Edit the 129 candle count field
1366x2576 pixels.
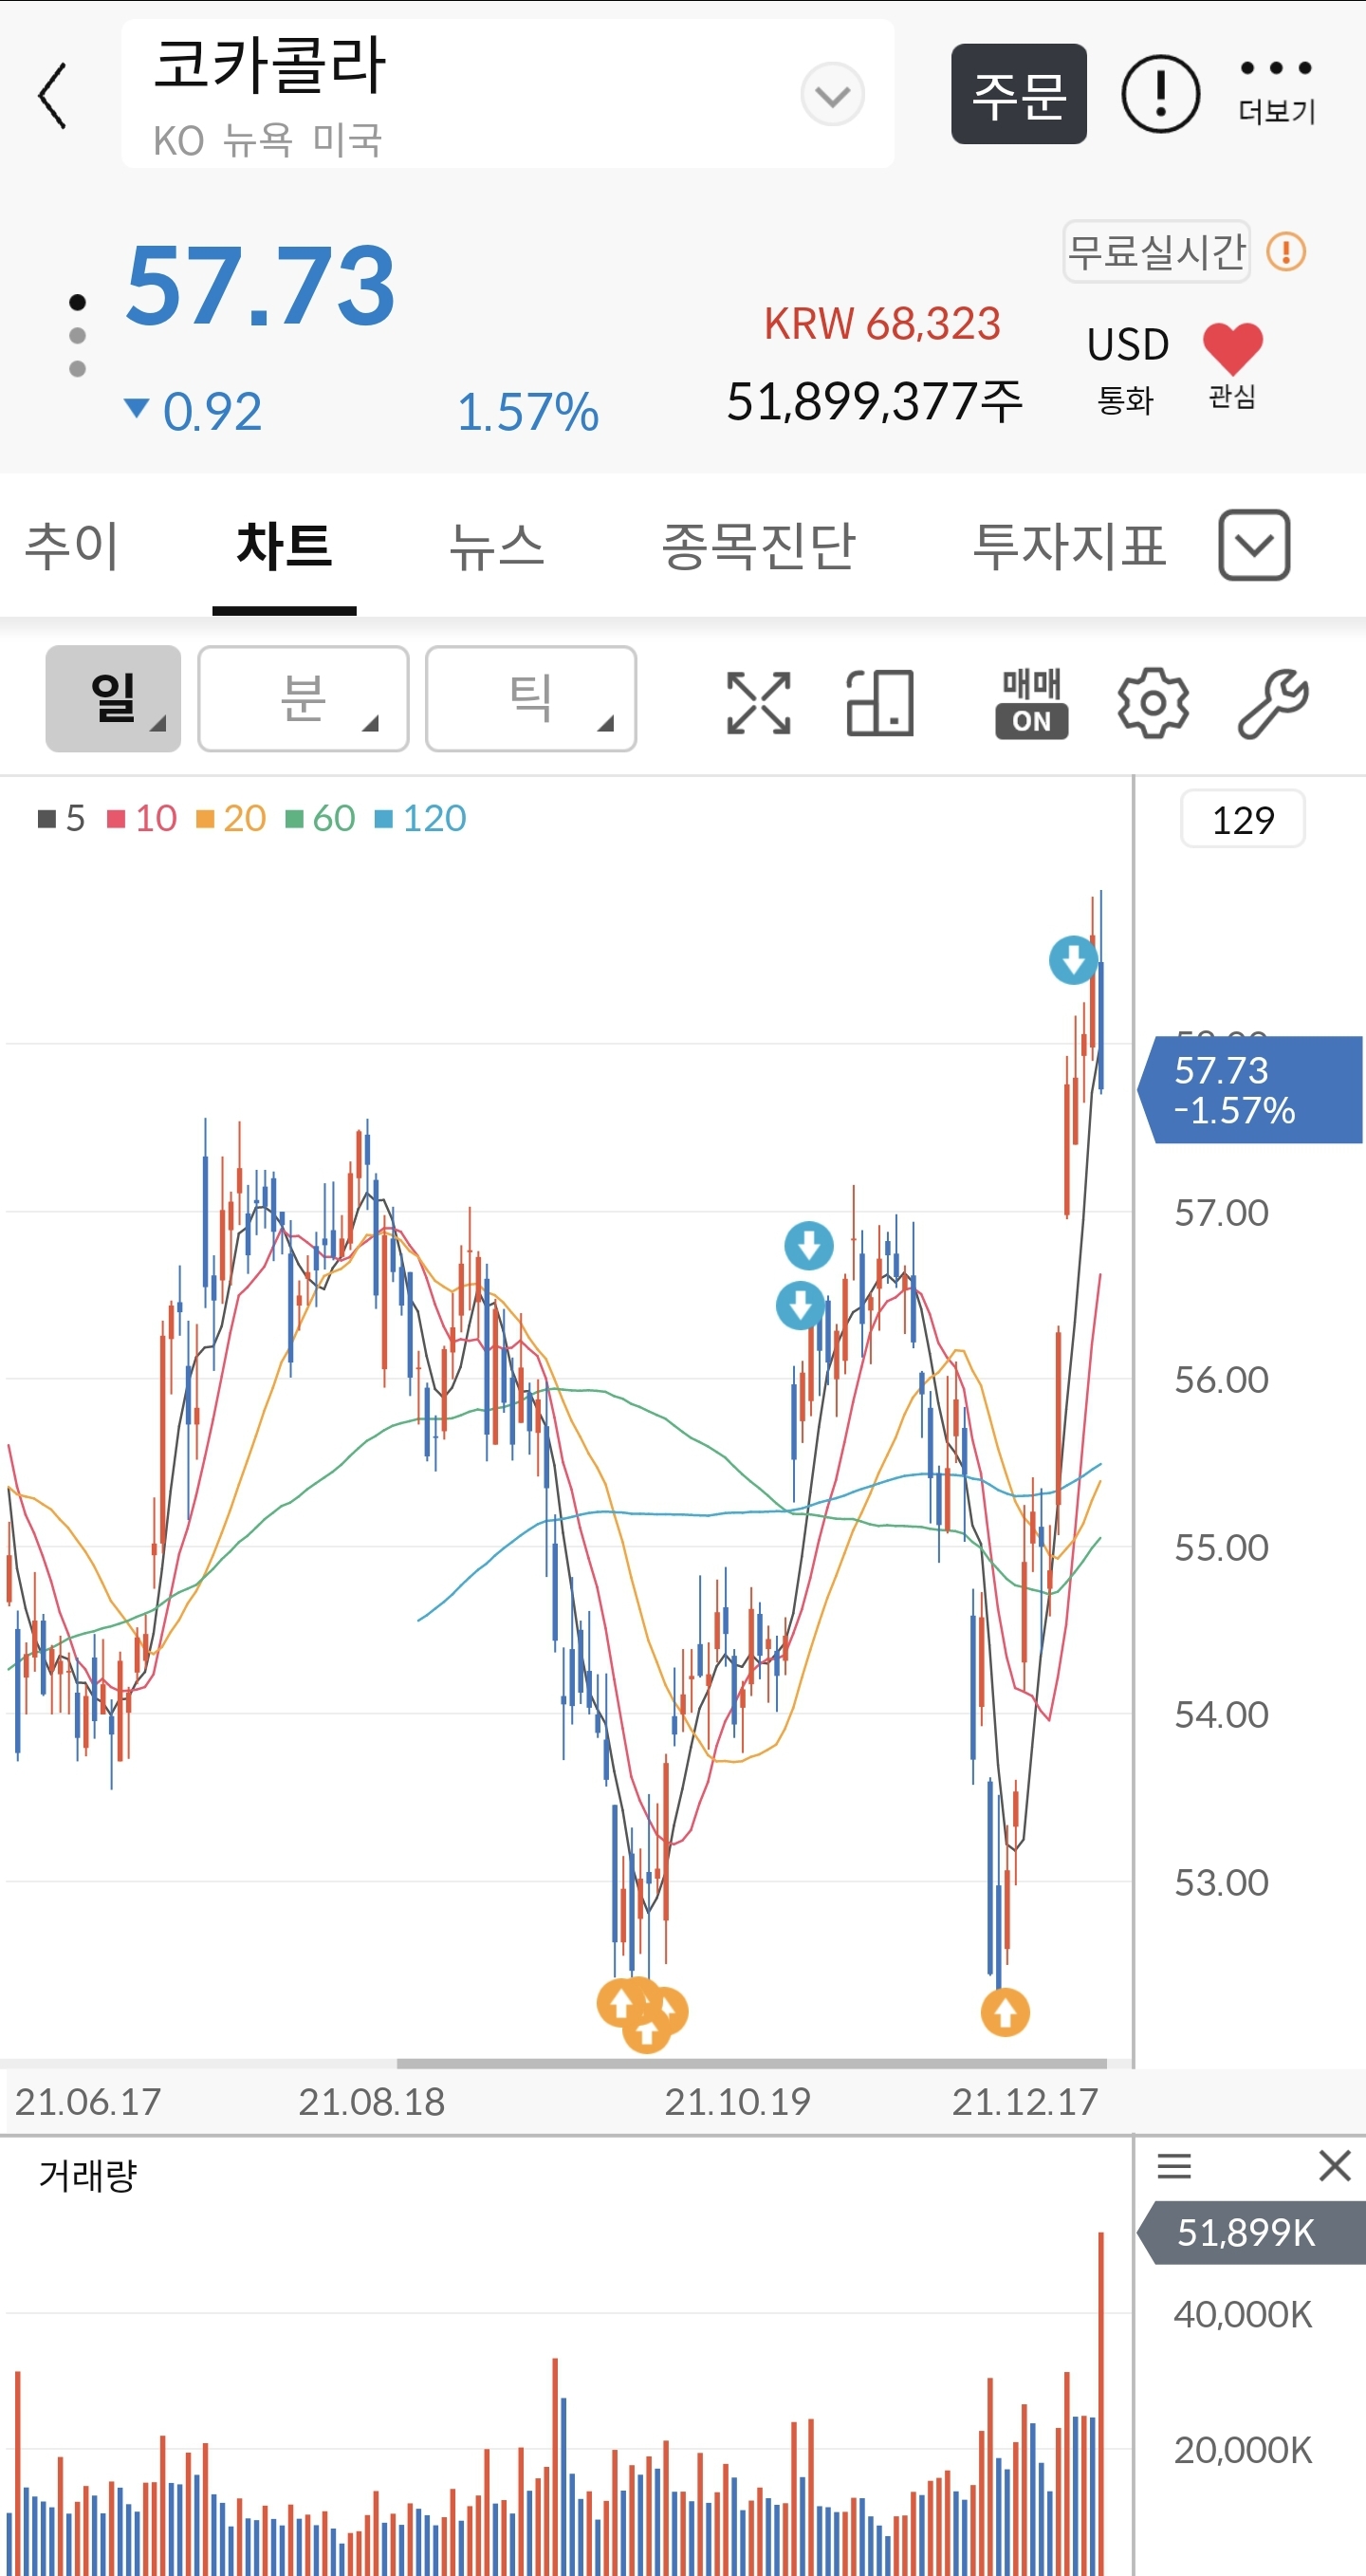(1243, 819)
